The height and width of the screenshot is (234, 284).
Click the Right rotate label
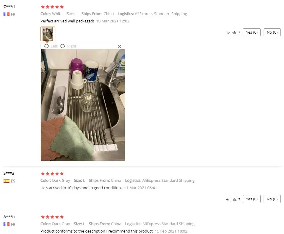72,46
